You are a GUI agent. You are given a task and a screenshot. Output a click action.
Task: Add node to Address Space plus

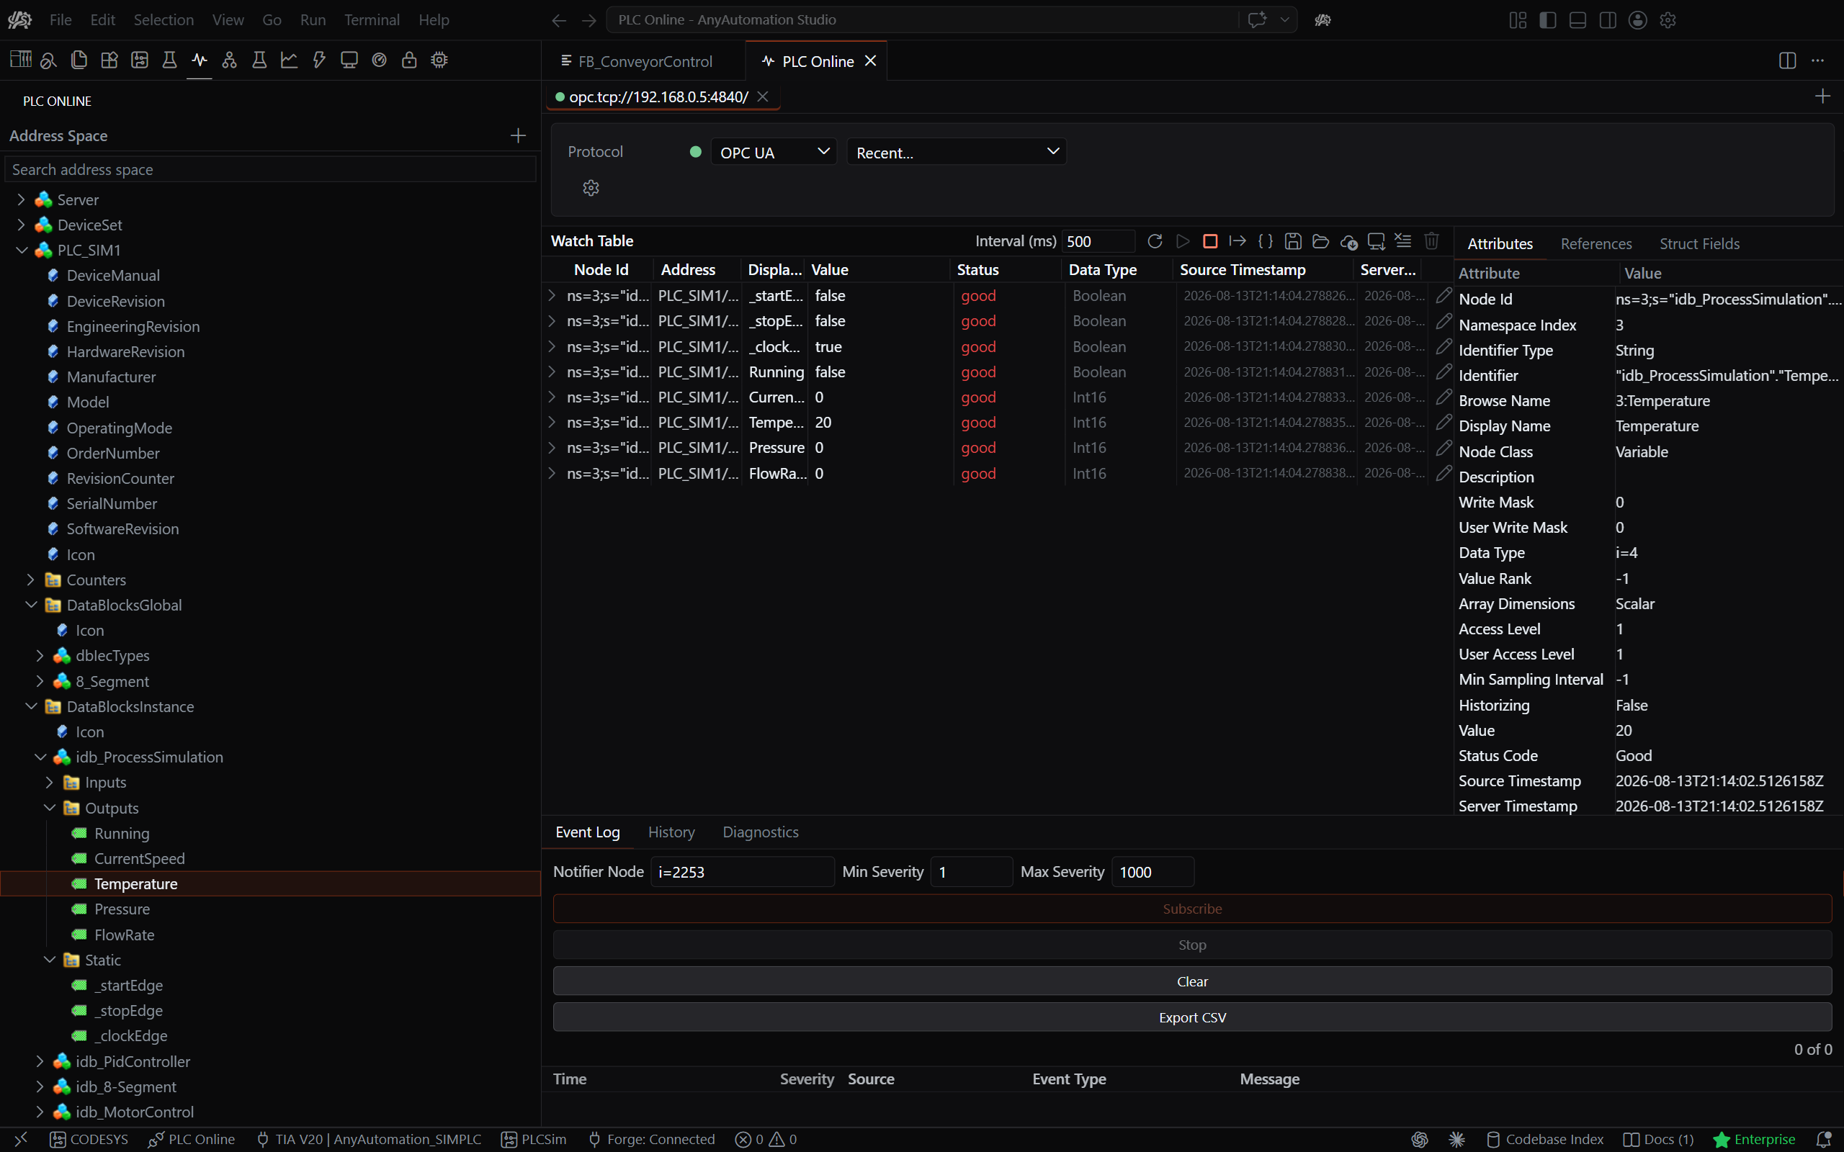pyautogui.click(x=518, y=135)
